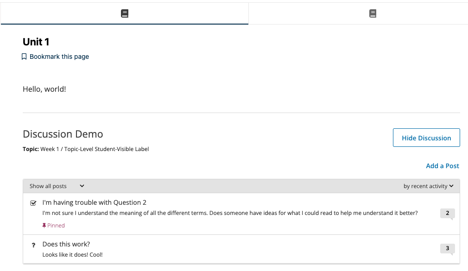Click the page icon in the right sequence tab
Screen dimensions: 468x271
pos(373,13)
